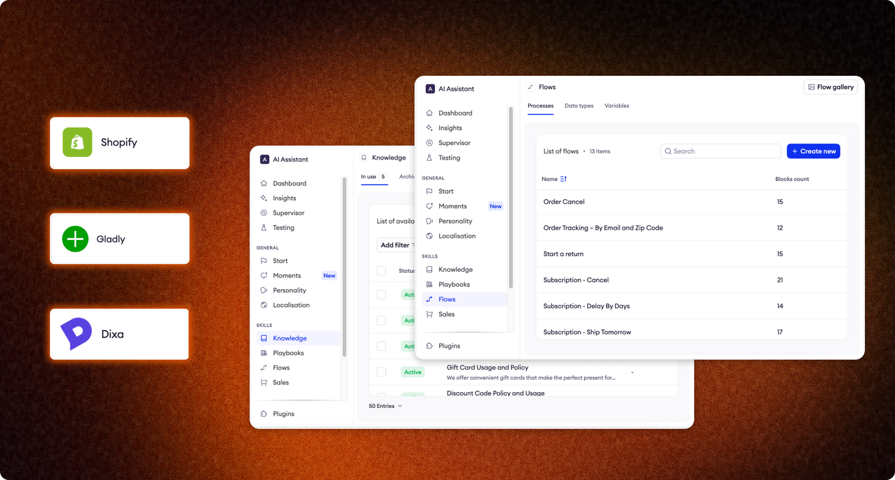Open Moments in the Knowledge window sidebar
This screenshot has width=895, height=480.
(299, 275)
